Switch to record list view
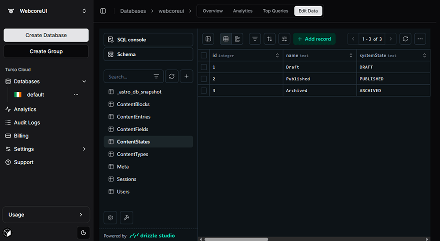Screen dimensions: 440x241 (237, 39)
